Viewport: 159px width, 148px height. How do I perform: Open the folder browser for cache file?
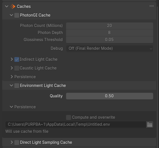[x=150, y=125]
